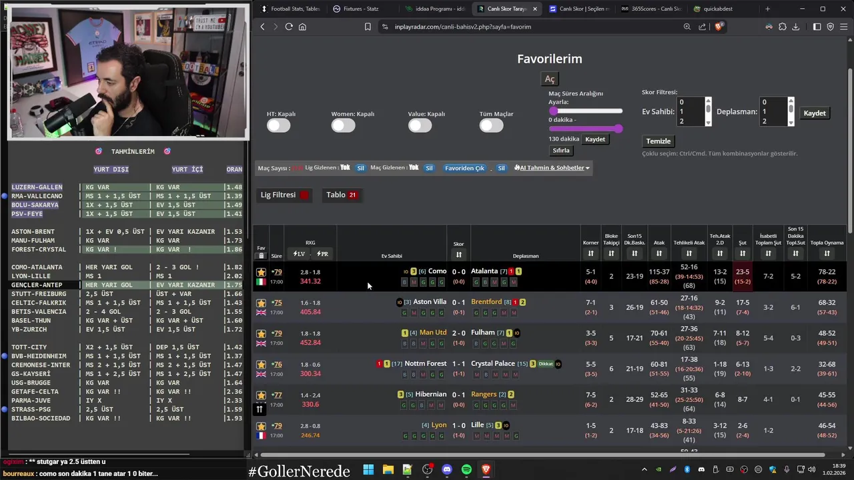Click the trash icon under Fav header
Viewport: 854px width, 480px height.
(x=261, y=256)
